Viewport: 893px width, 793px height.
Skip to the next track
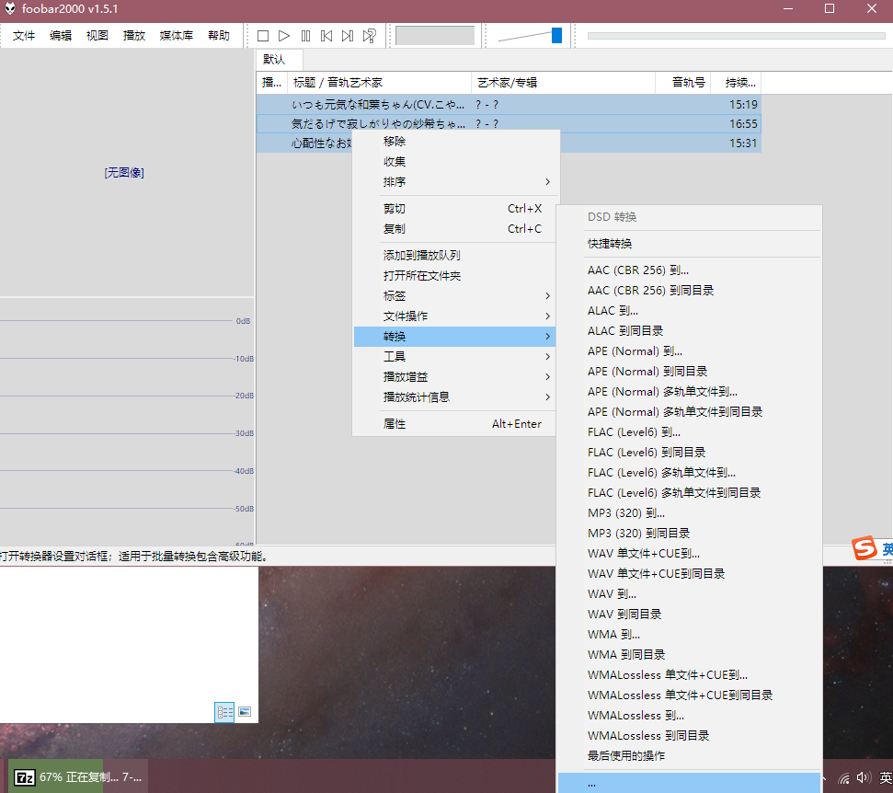(x=348, y=36)
